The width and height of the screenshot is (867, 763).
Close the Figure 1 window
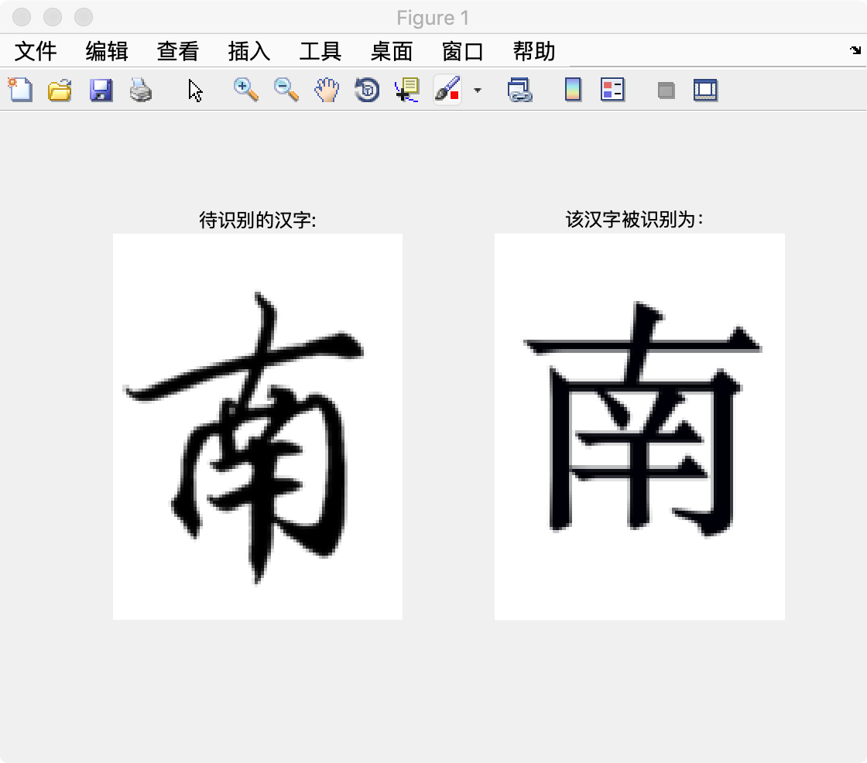coord(22,17)
